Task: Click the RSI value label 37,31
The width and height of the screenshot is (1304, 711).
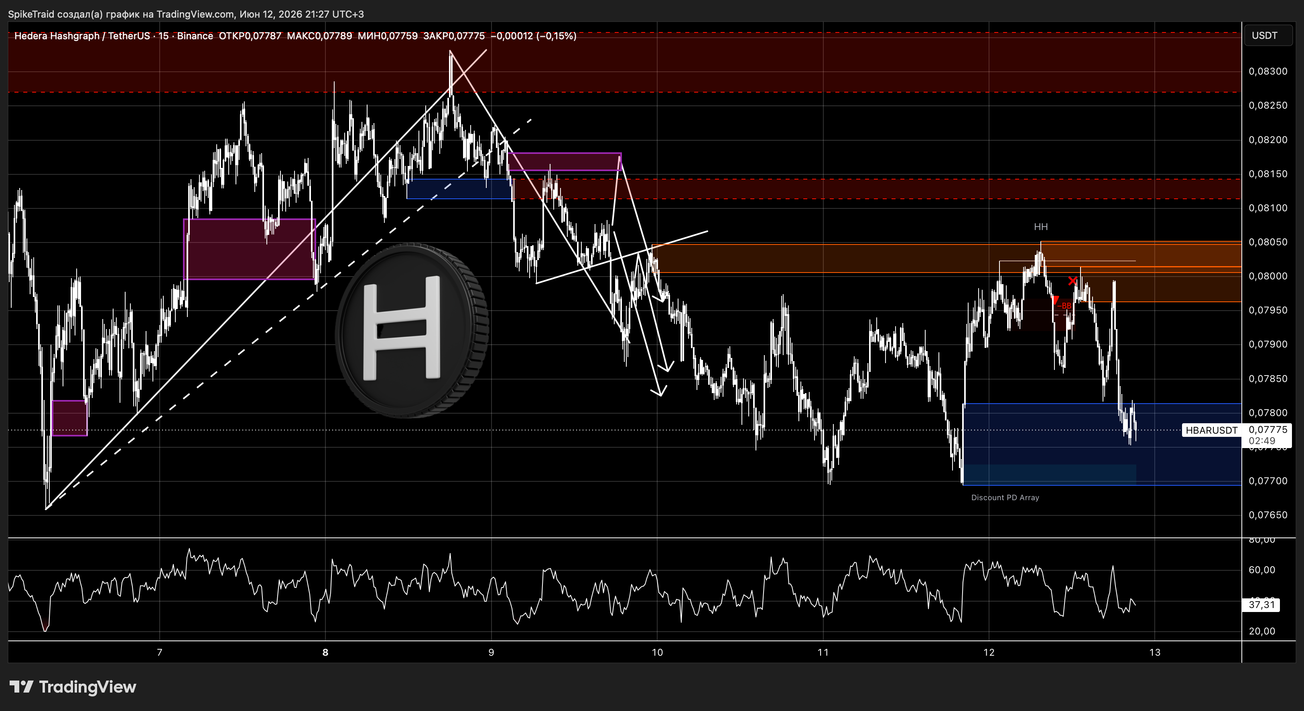Action: [1261, 605]
